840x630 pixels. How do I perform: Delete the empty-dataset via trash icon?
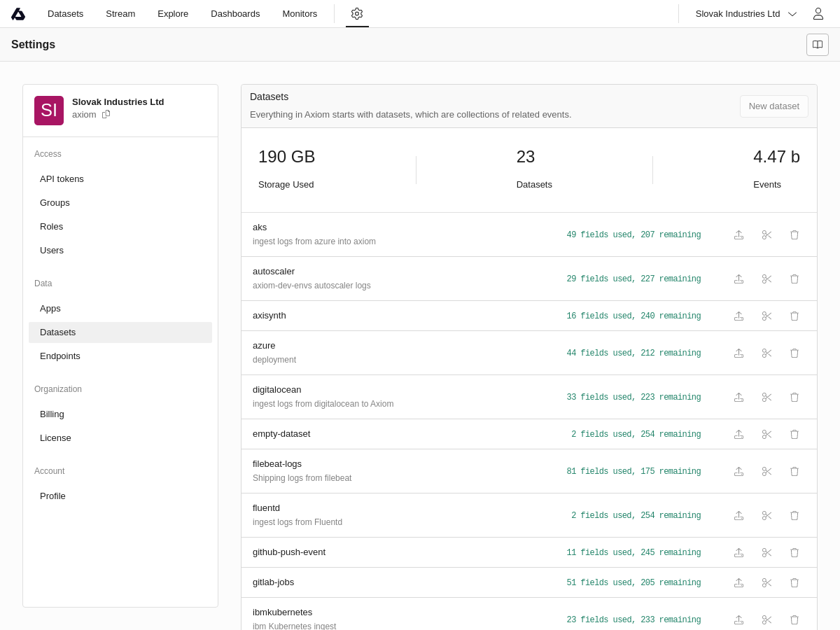coord(794,435)
